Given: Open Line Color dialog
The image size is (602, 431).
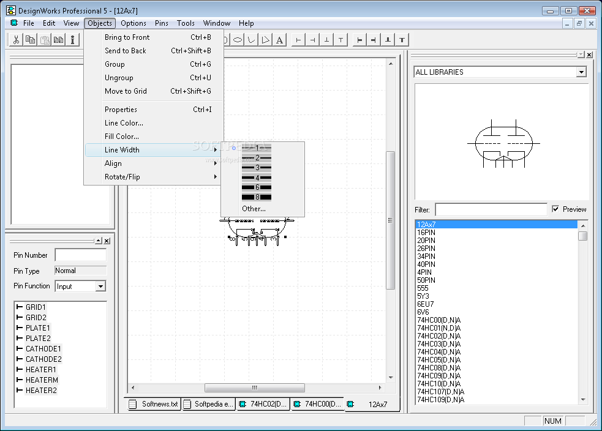Looking at the screenshot, I should [154, 123].
